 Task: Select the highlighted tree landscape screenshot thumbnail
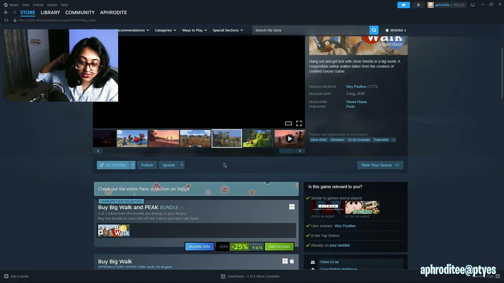pos(227,138)
